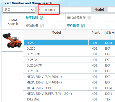This screenshot has height=102, width=115.
Task: Select MEGA 250-V SUPER (S/N 4190~) row
Action: [x=69, y=94]
